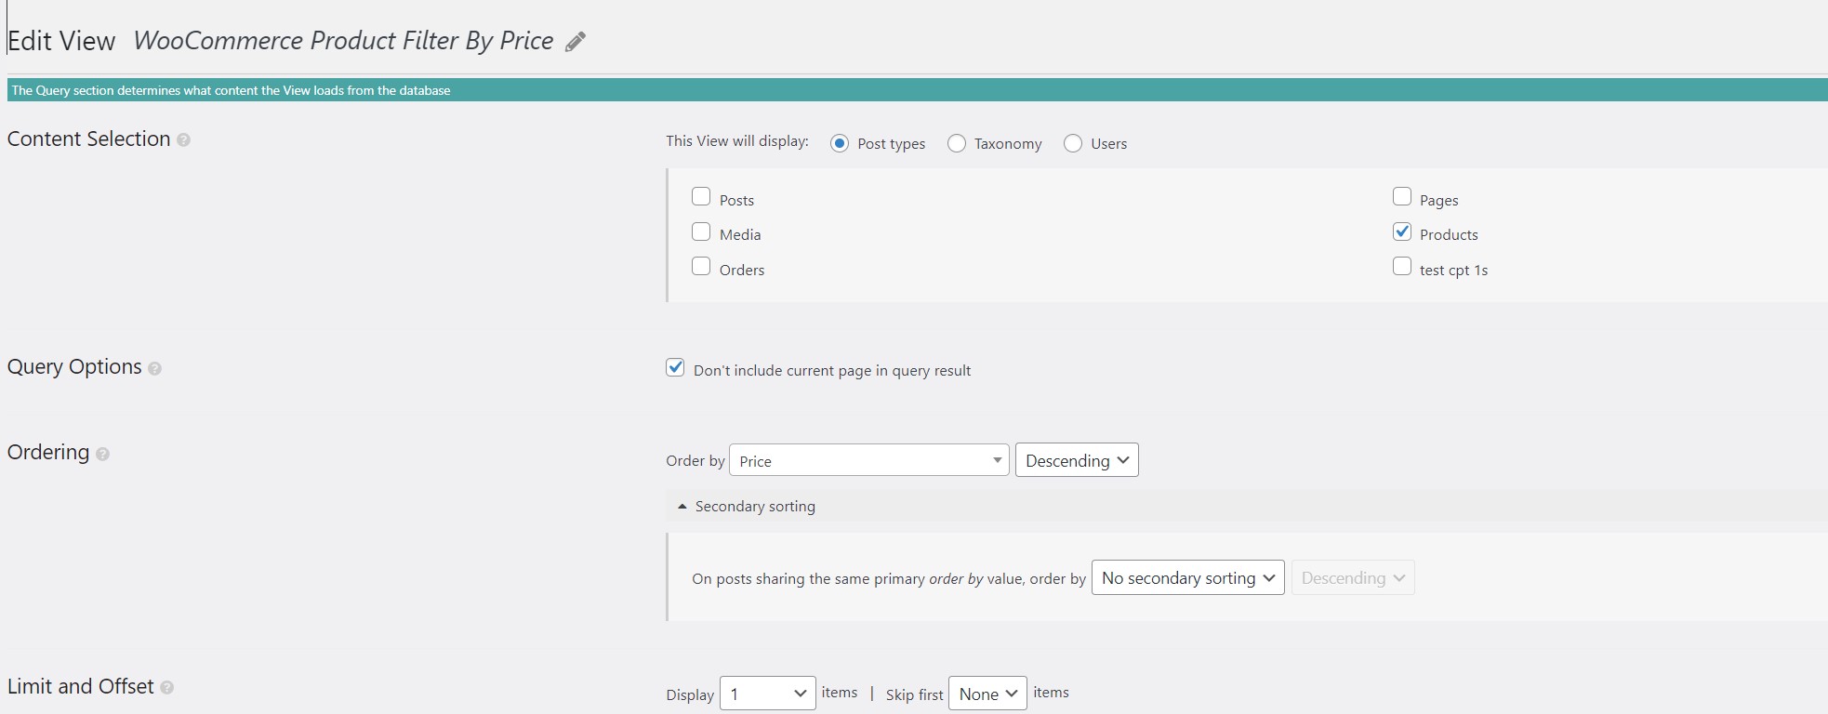1828x714 pixels.
Task: Click the Query Options heading
Action: pyautogui.click(x=74, y=366)
